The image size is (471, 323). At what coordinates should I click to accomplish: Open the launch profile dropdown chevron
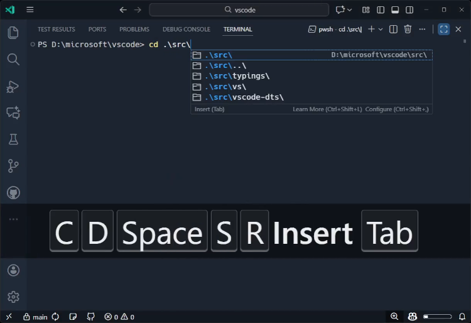click(381, 29)
